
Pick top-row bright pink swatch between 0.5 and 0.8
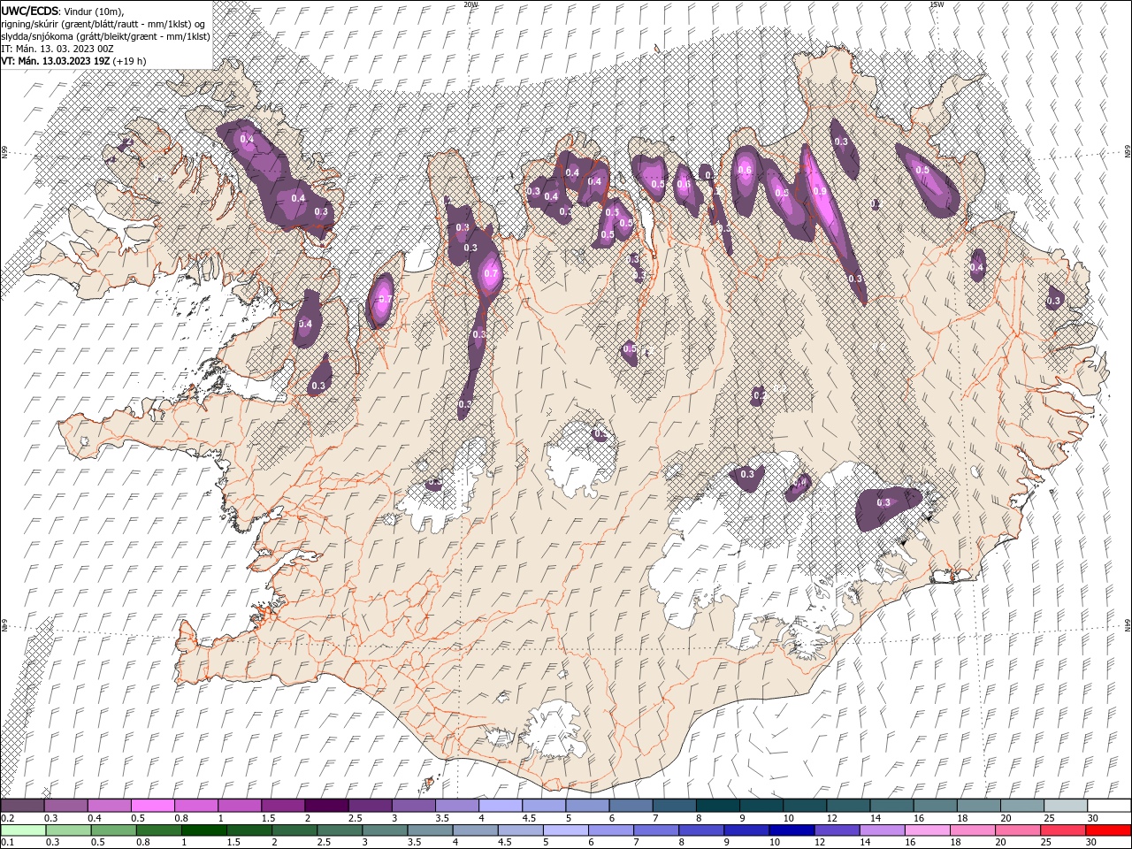(x=152, y=806)
